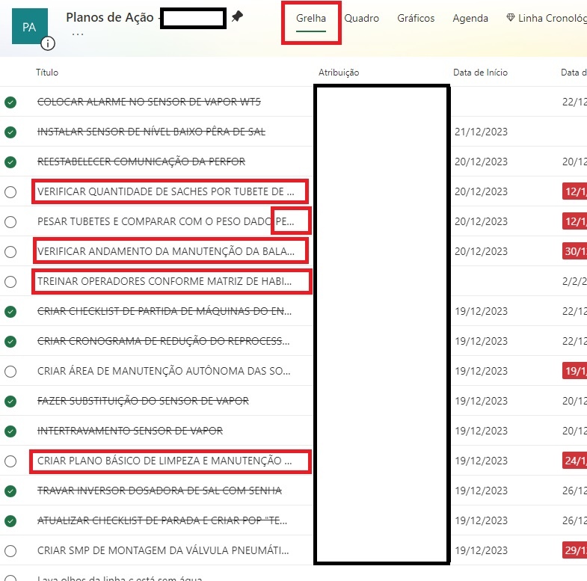Mark CRIAR ÁREA DE MANUTENÇÃO AUTÔNOMA complete
The height and width of the screenshot is (581, 587).
click(x=10, y=372)
